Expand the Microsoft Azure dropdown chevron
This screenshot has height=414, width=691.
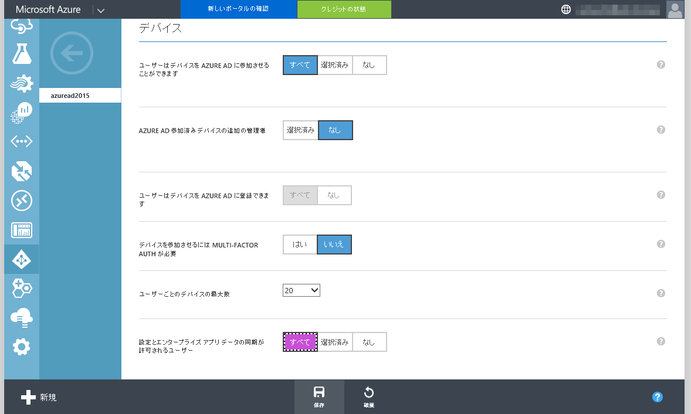tap(100, 9)
